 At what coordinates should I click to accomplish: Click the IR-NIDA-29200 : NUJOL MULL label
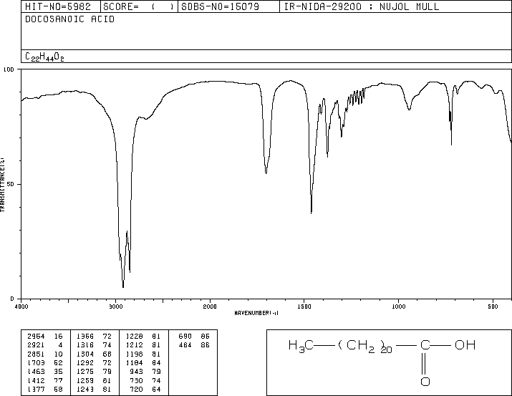click(362, 6)
